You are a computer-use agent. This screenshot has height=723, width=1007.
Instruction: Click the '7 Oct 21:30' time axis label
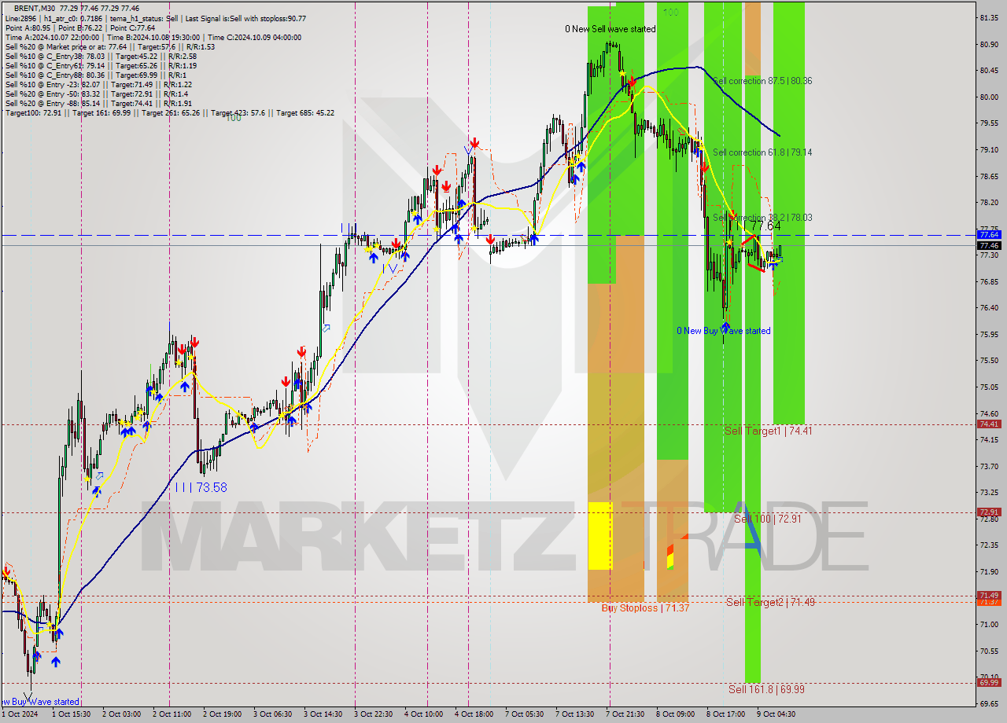[625, 714]
